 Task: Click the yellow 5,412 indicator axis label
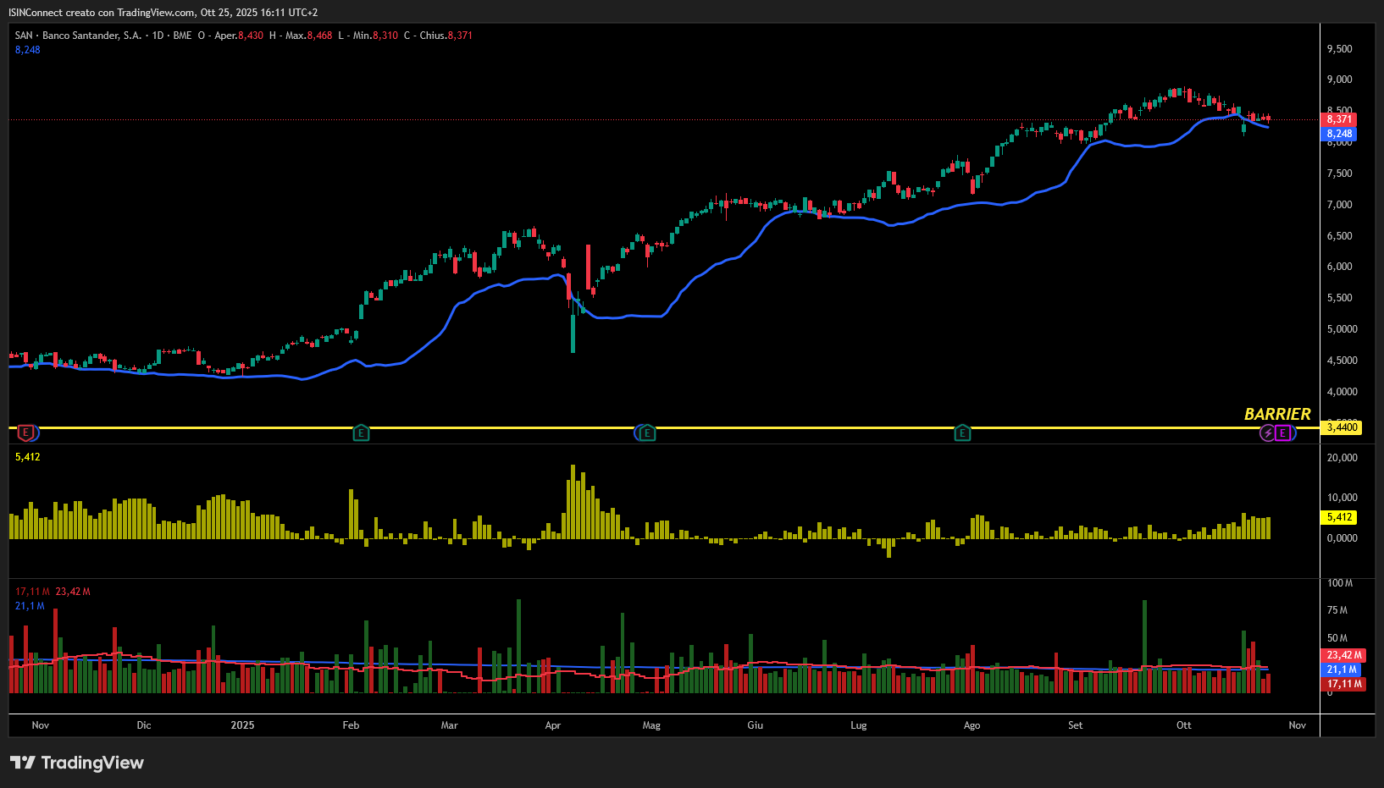coord(1339,517)
